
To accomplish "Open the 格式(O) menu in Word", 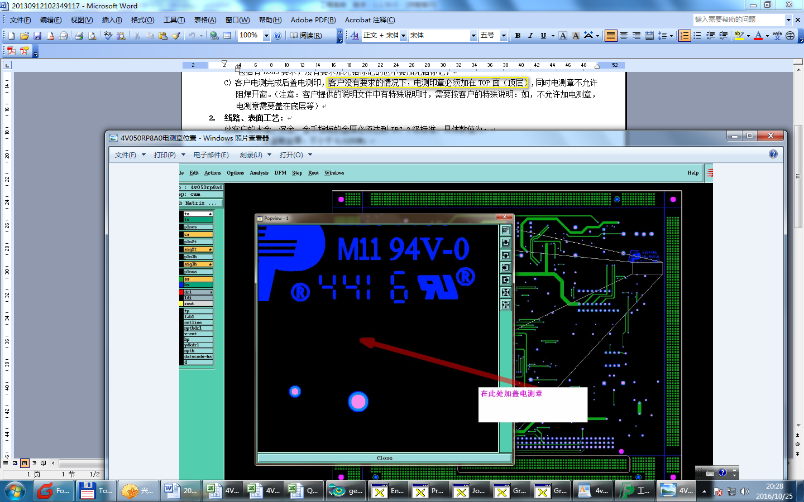I will [x=142, y=20].
